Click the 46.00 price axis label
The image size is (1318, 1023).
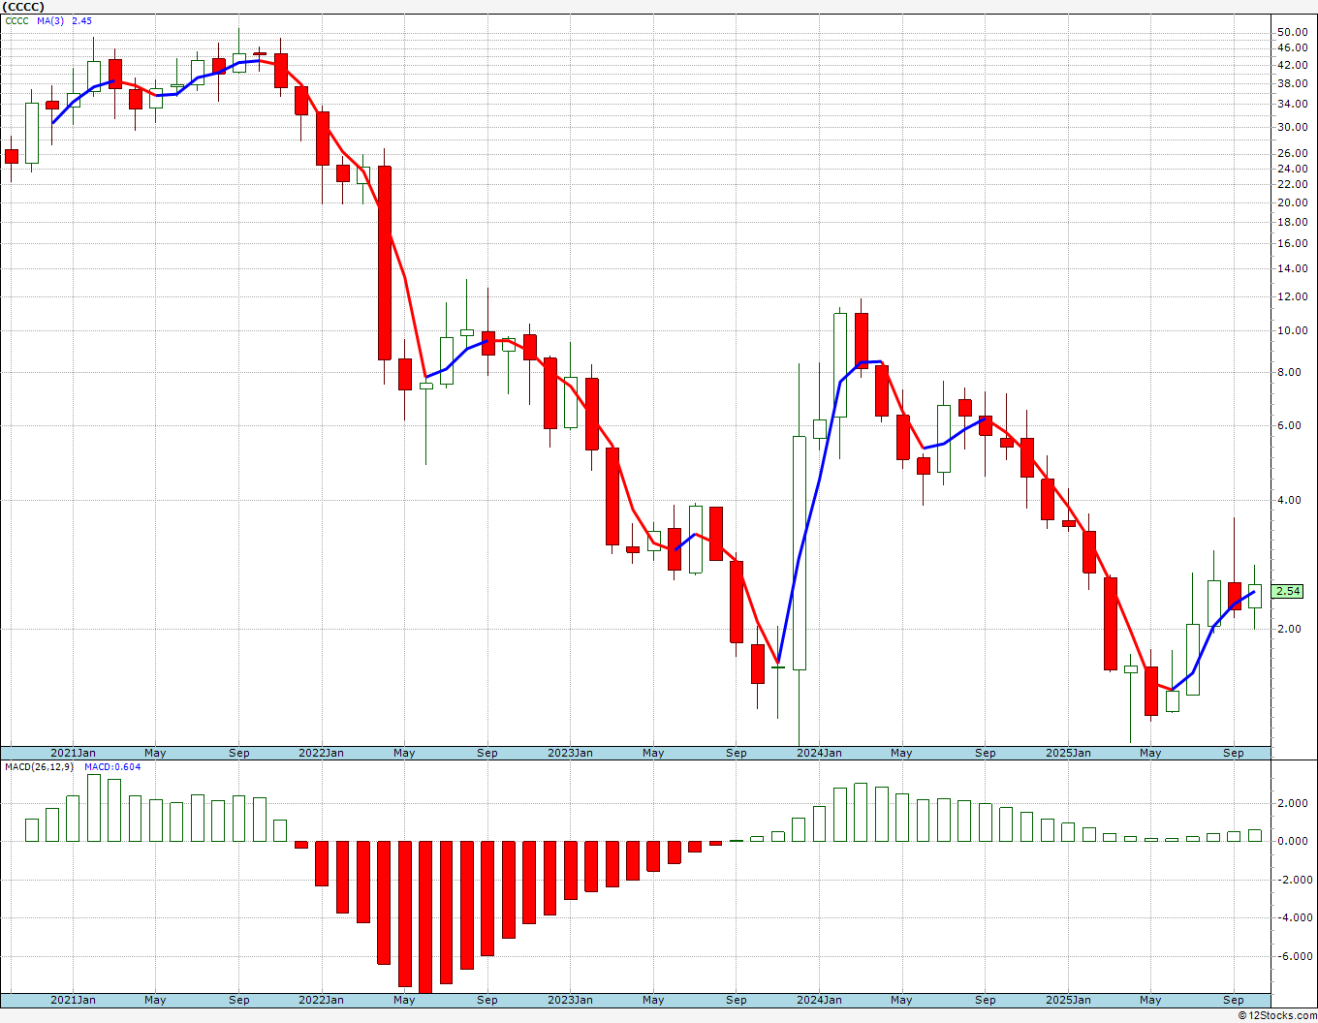(x=1293, y=47)
